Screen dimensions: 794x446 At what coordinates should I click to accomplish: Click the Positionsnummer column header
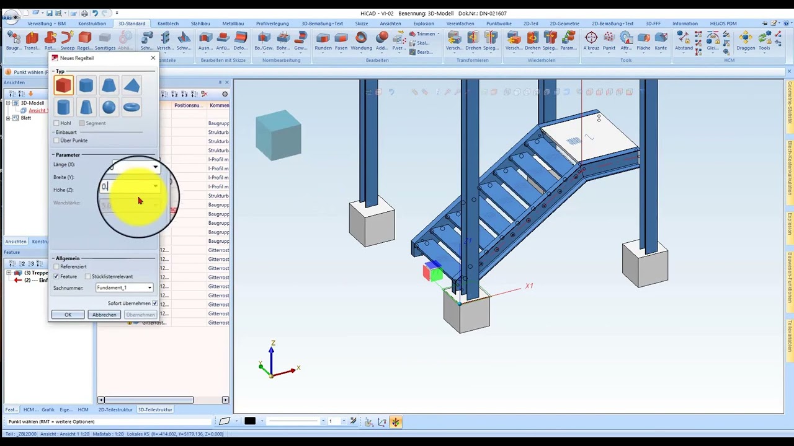tap(188, 105)
